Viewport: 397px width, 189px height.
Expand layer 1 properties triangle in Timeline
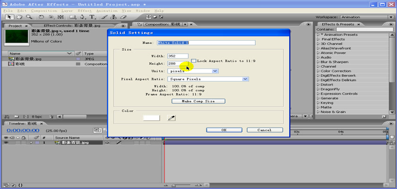31,143
